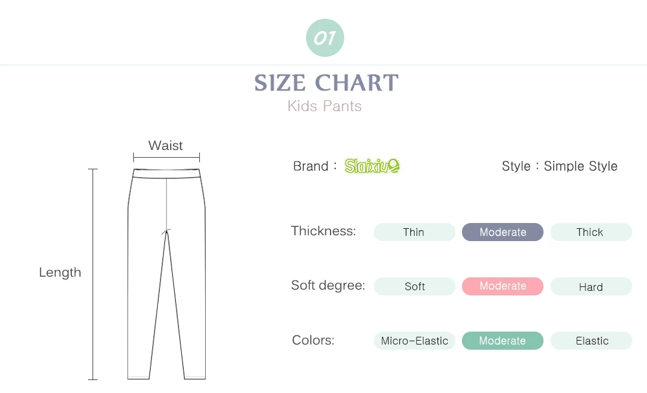Select the Thick thickness option
The height and width of the screenshot is (393, 647).
(591, 232)
